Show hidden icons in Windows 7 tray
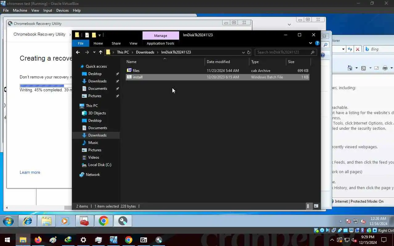This screenshot has width=394, height=246. 340,221
